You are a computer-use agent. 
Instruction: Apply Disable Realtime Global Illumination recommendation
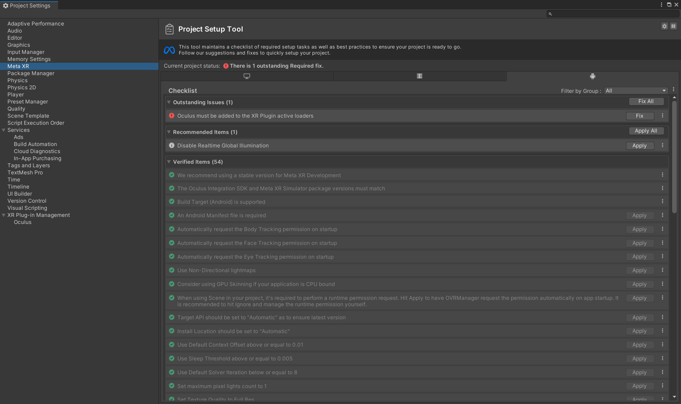(640, 146)
